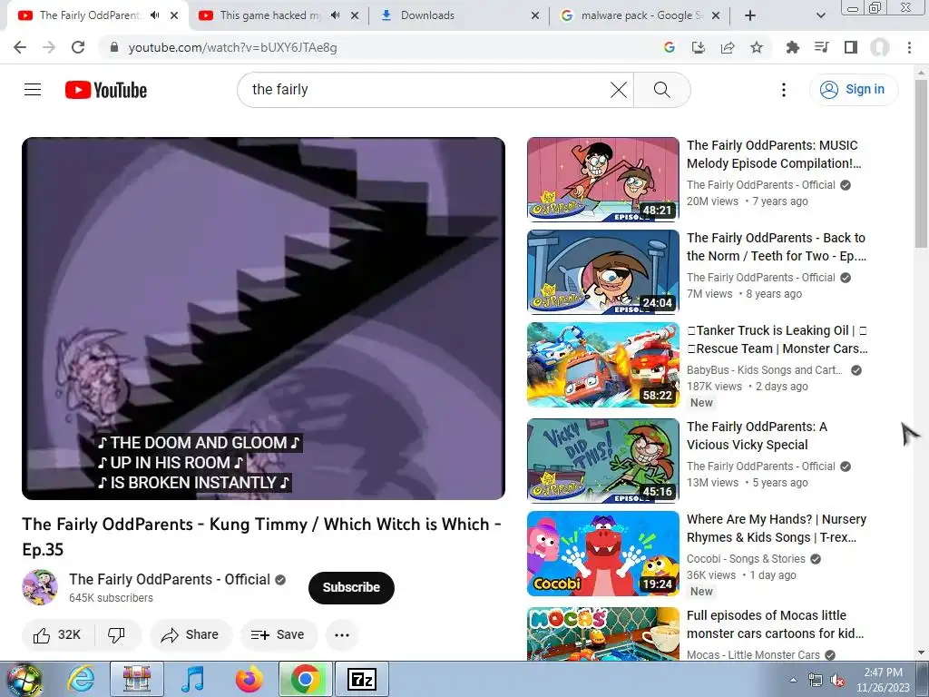Click the muted volume tray icon
This screenshot has height=697, width=929.
(x=837, y=681)
